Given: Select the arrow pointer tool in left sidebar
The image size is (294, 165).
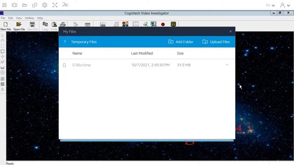Looking at the screenshot, I should tap(2, 36).
